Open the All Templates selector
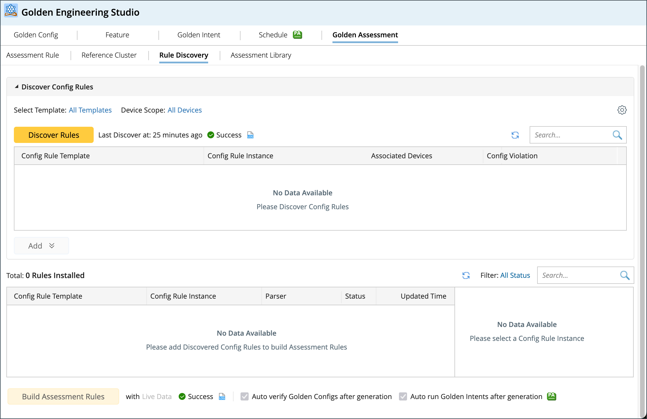This screenshot has width=647, height=419. coord(90,110)
